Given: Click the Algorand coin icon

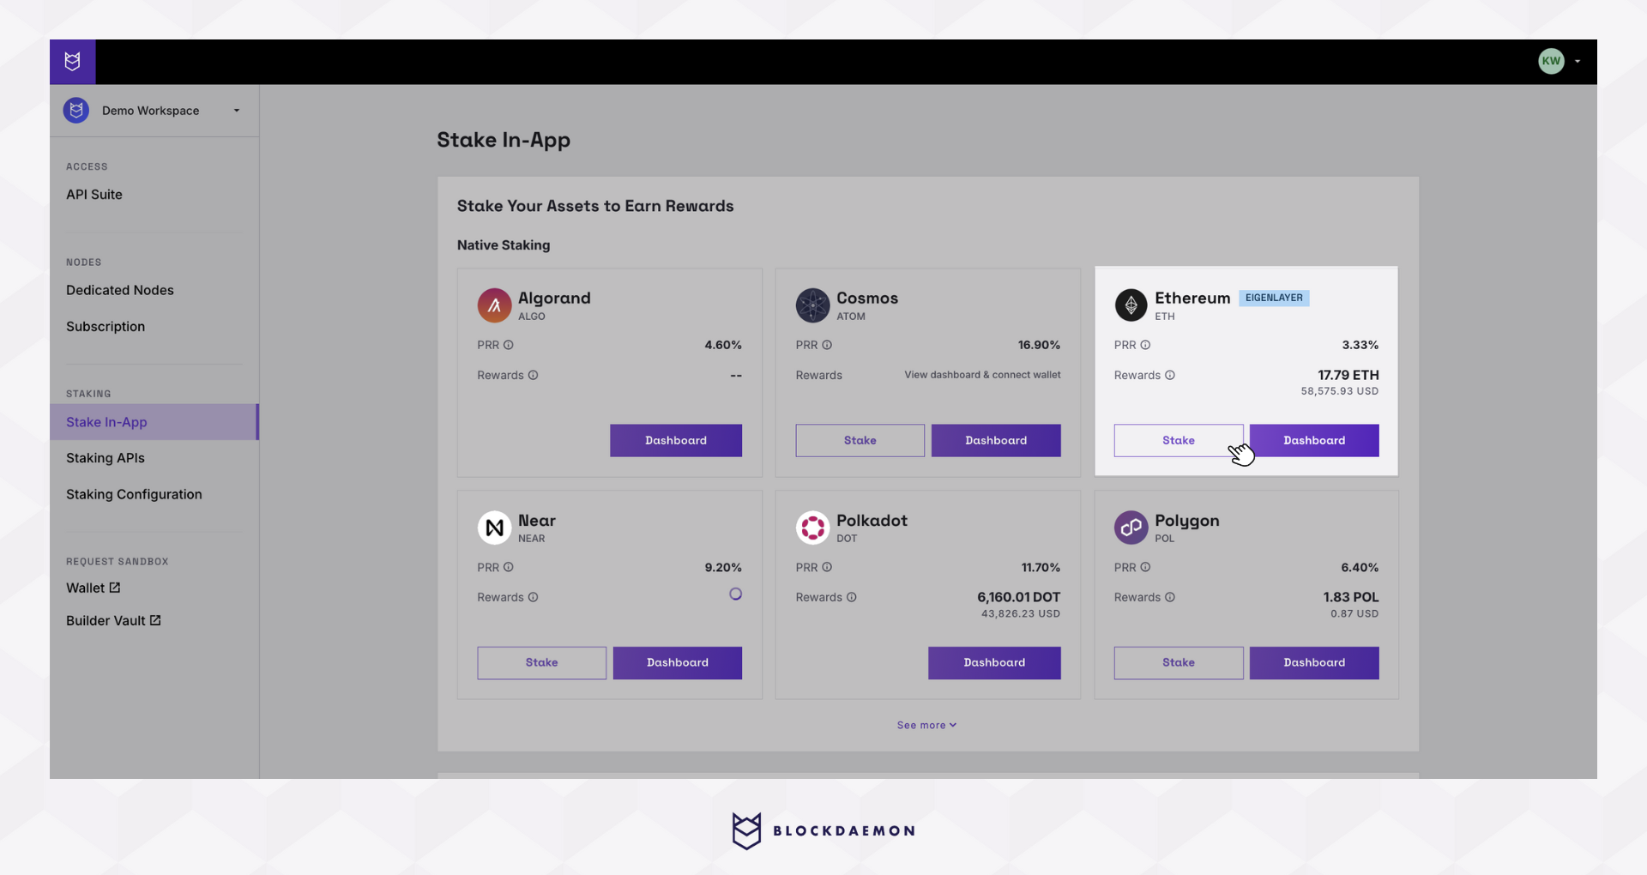Looking at the screenshot, I should 494,305.
